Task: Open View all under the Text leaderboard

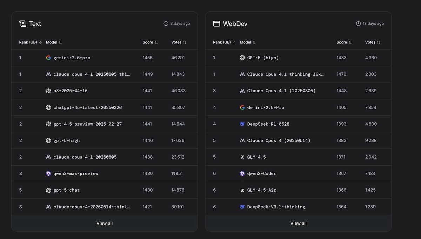Action: point(105,223)
